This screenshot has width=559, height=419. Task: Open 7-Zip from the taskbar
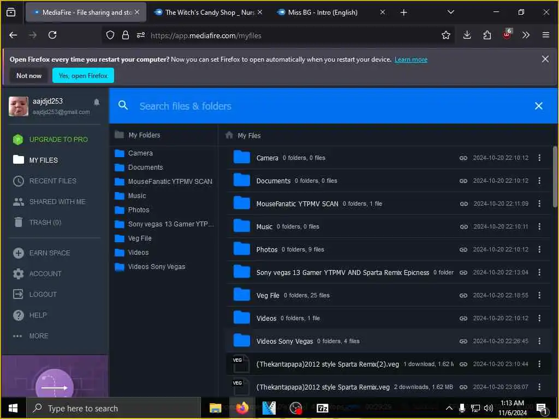322,408
